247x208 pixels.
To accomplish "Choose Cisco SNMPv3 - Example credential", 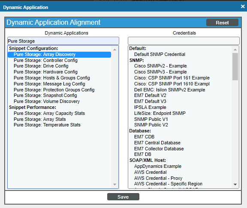I will tap(160, 72).
